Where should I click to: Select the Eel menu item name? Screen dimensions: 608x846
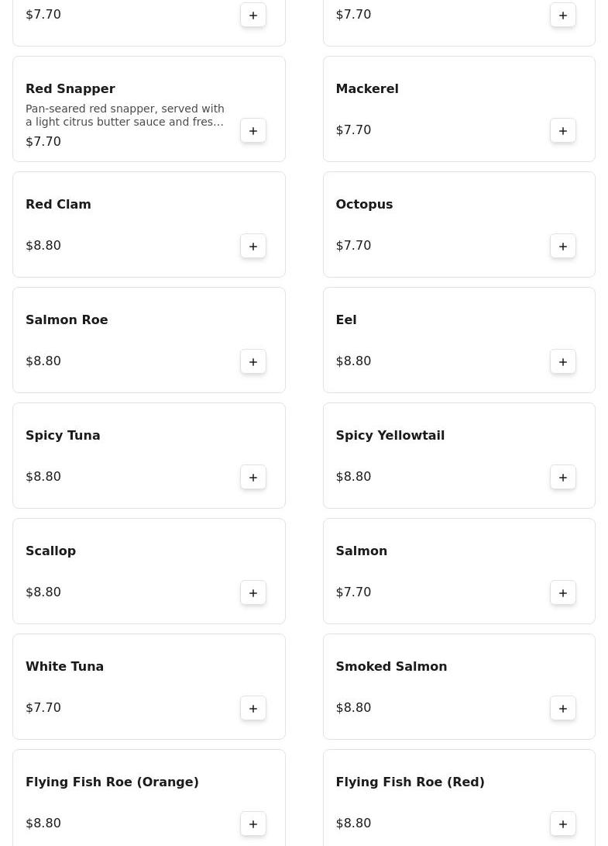coord(346,320)
